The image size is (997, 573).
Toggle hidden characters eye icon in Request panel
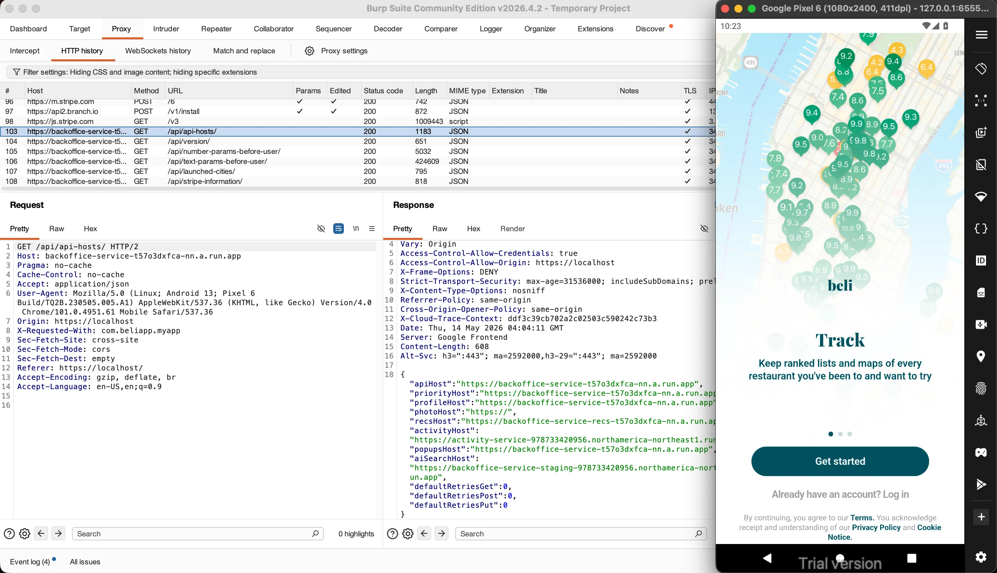(321, 229)
